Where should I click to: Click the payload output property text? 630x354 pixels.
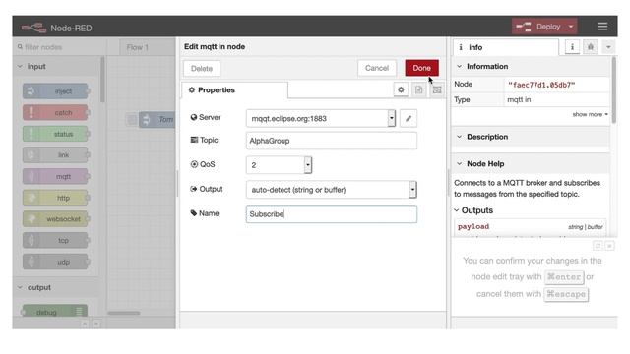pyautogui.click(x=473, y=226)
